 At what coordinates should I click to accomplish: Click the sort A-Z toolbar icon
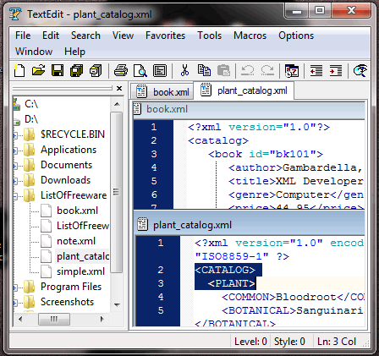click(x=292, y=70)
